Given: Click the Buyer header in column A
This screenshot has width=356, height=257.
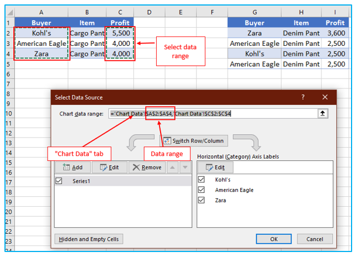Looking at the screenshot, I should pyautogui.click(x=42, y=23).
